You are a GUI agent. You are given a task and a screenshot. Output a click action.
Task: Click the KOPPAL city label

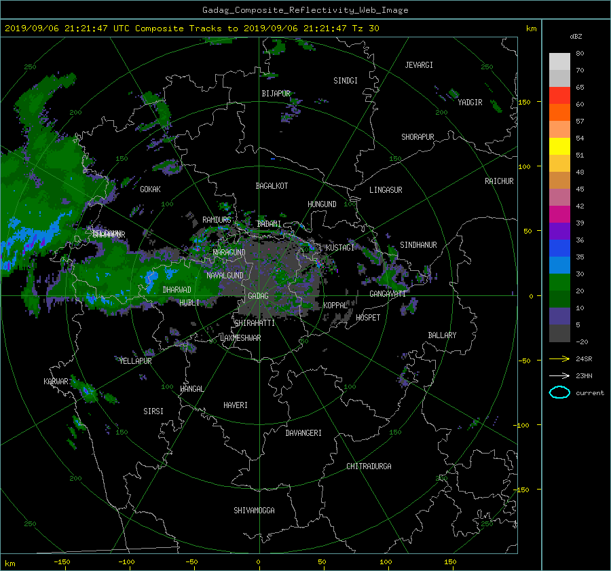(x=335, y=305)
